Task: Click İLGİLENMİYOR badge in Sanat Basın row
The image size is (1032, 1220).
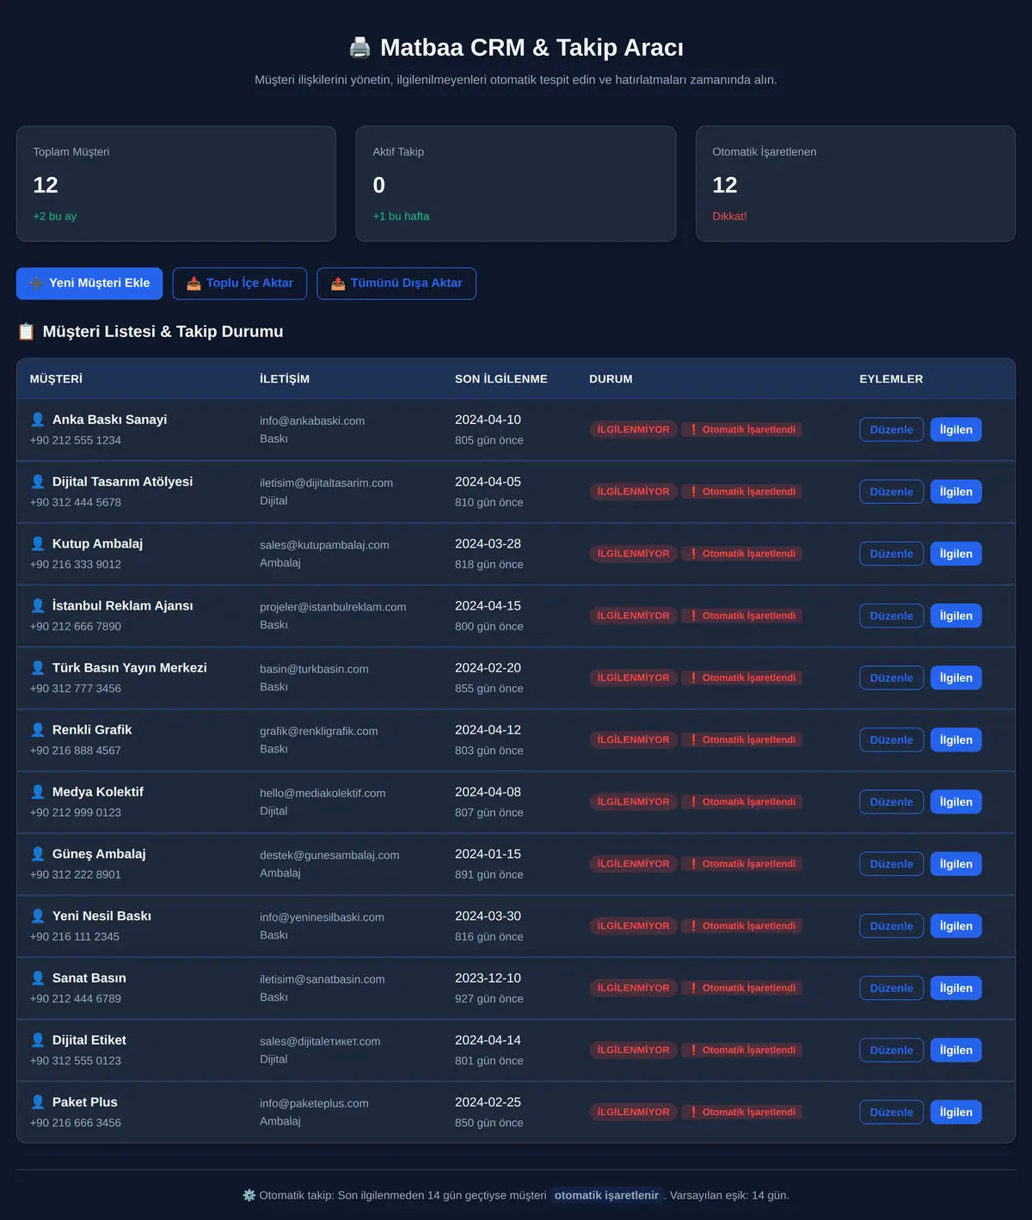Action: 634,988
